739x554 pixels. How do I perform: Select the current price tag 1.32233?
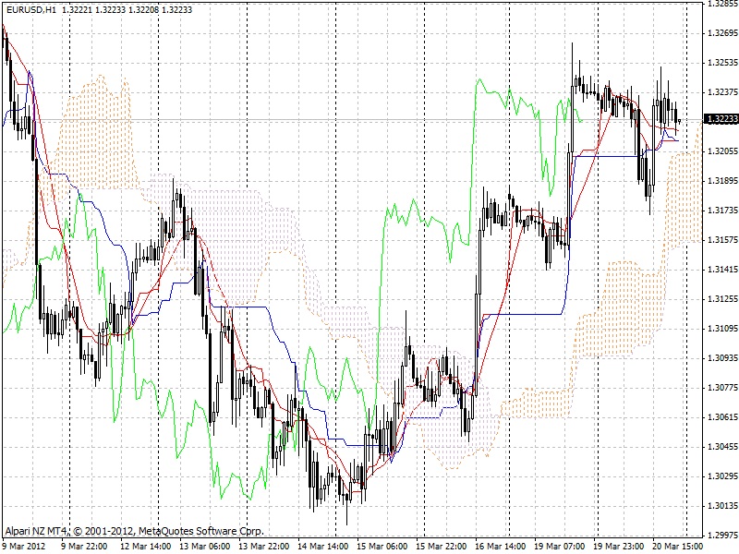click(720, 119)
